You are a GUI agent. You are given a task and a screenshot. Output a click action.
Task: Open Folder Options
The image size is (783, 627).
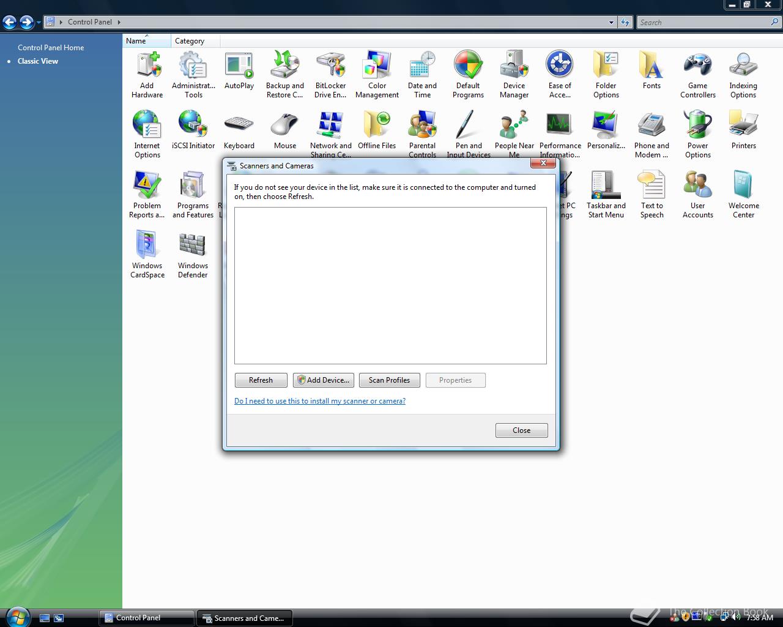pyautogui.click(x=606, y=75)
